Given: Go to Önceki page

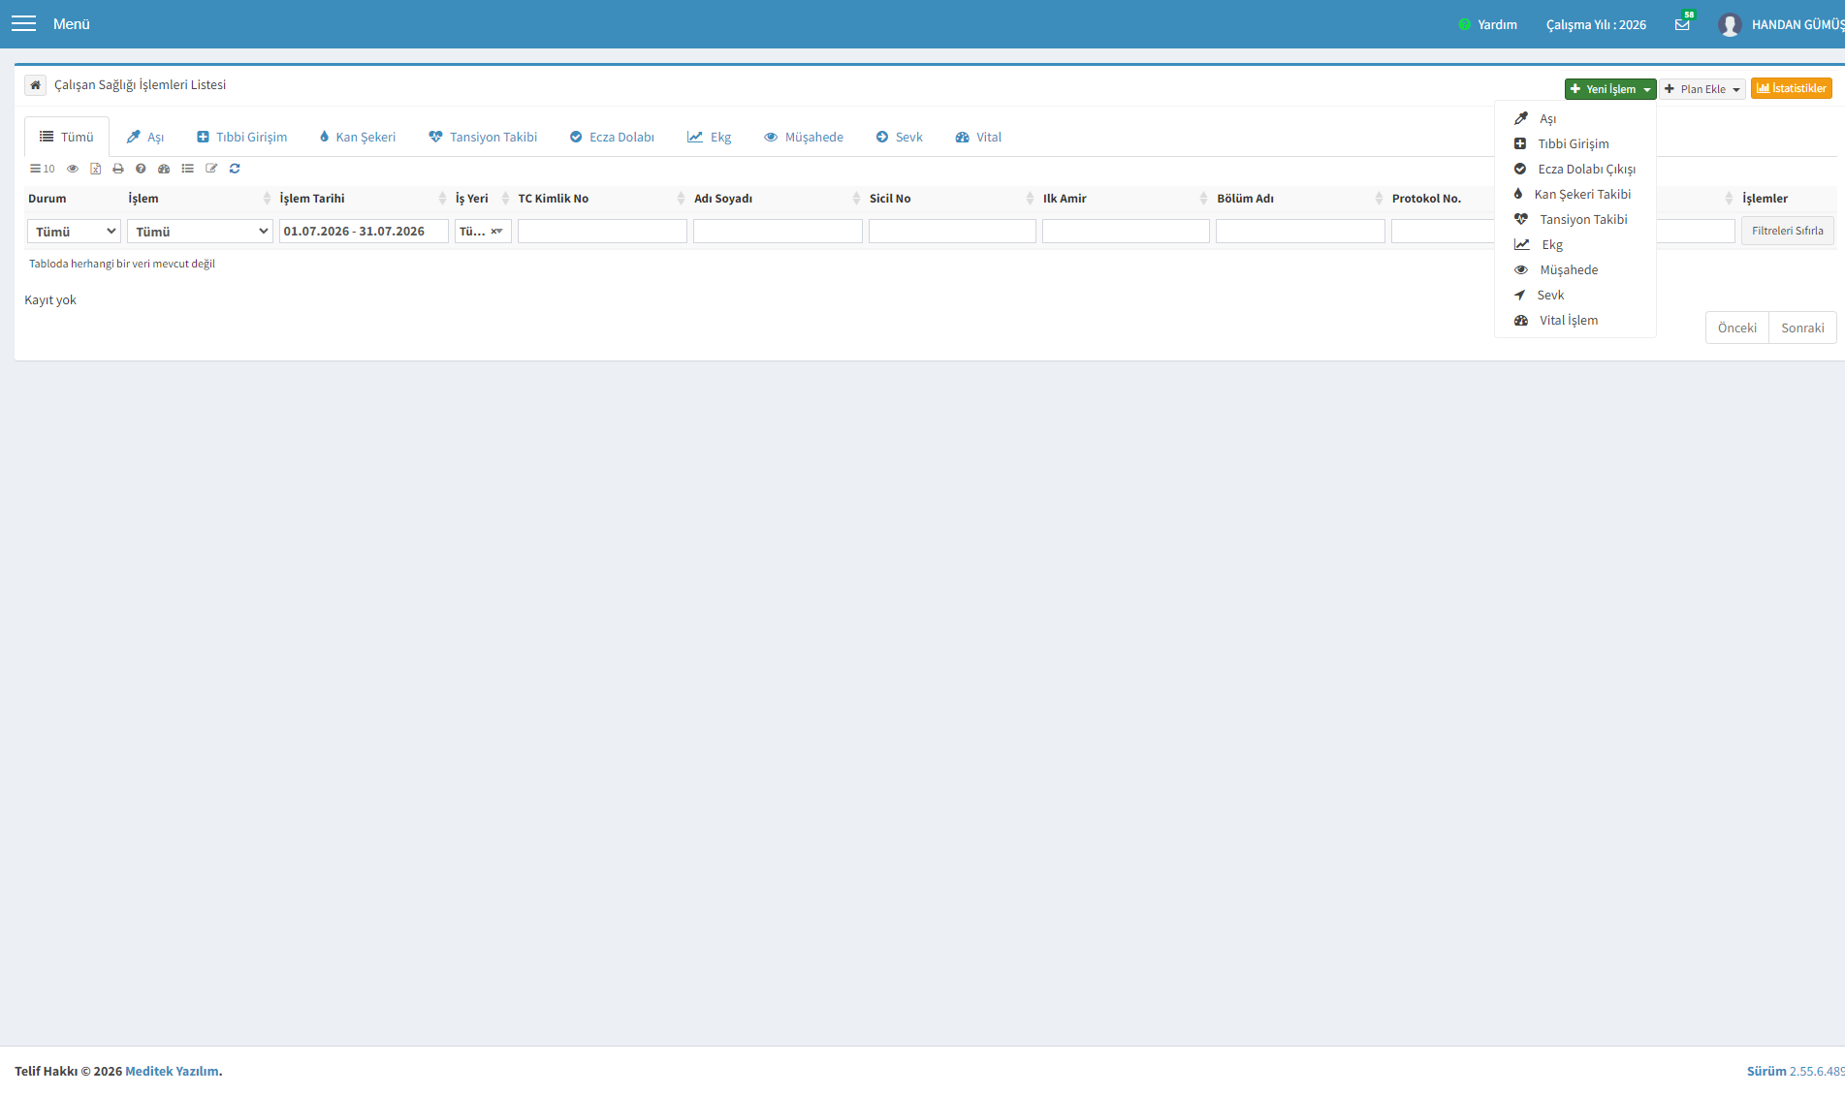Looking at the screenshot, I should (x=1736, y=328).
